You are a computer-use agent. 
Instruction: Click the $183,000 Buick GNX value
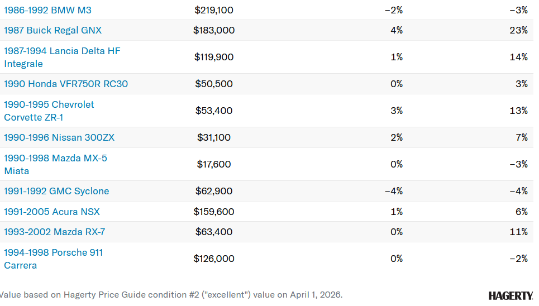point(214,30)
